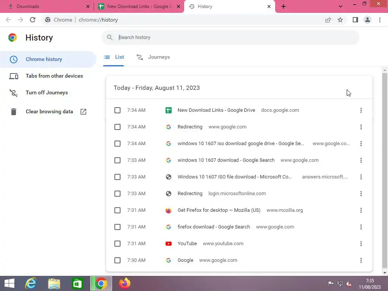Check the Windows 10 1607 ISO file download entry
The height and width of the screenshot is (291, 388).
point(117,177)
